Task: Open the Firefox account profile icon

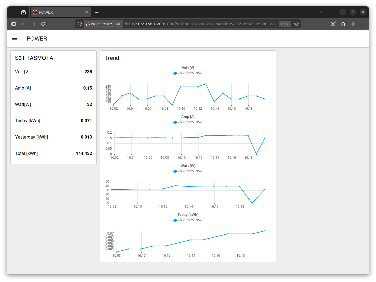Action: [x=333, y=24]
